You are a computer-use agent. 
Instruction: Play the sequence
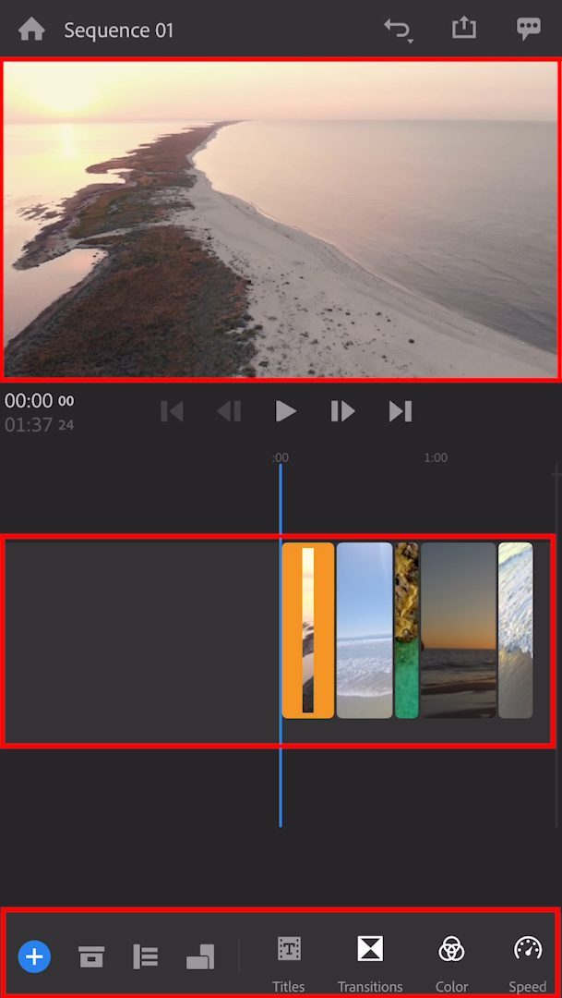click(x=285, y=411)
